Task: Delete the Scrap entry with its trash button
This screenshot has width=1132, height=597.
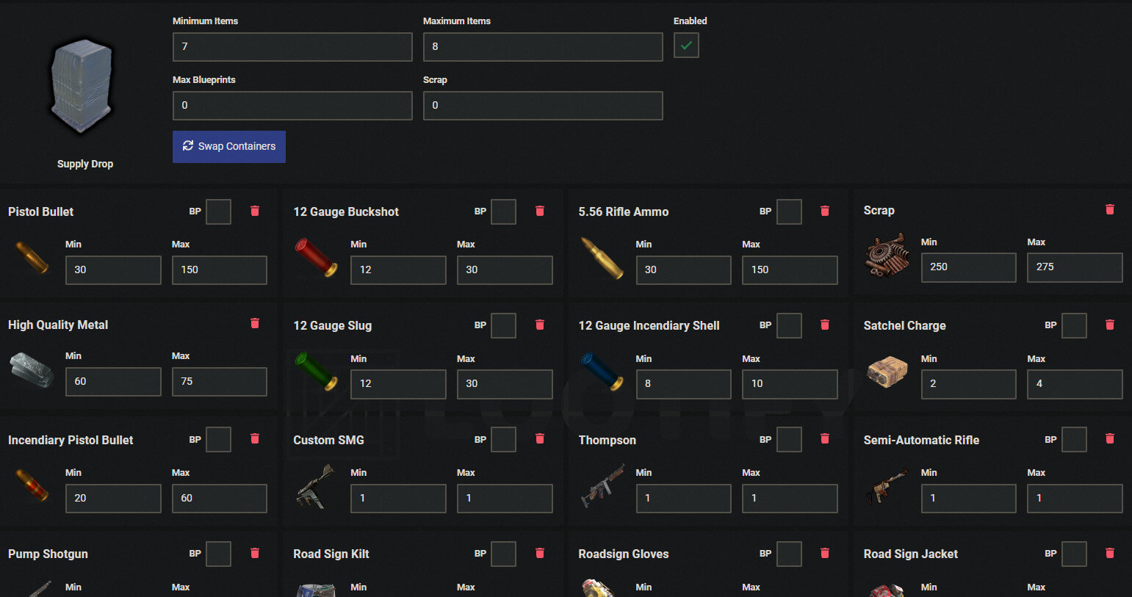Action: [1110, 209]
